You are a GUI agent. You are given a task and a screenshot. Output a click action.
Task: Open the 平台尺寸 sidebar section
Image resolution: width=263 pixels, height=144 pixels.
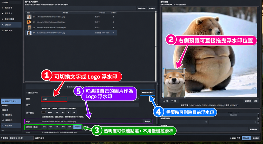coord(11,13)
